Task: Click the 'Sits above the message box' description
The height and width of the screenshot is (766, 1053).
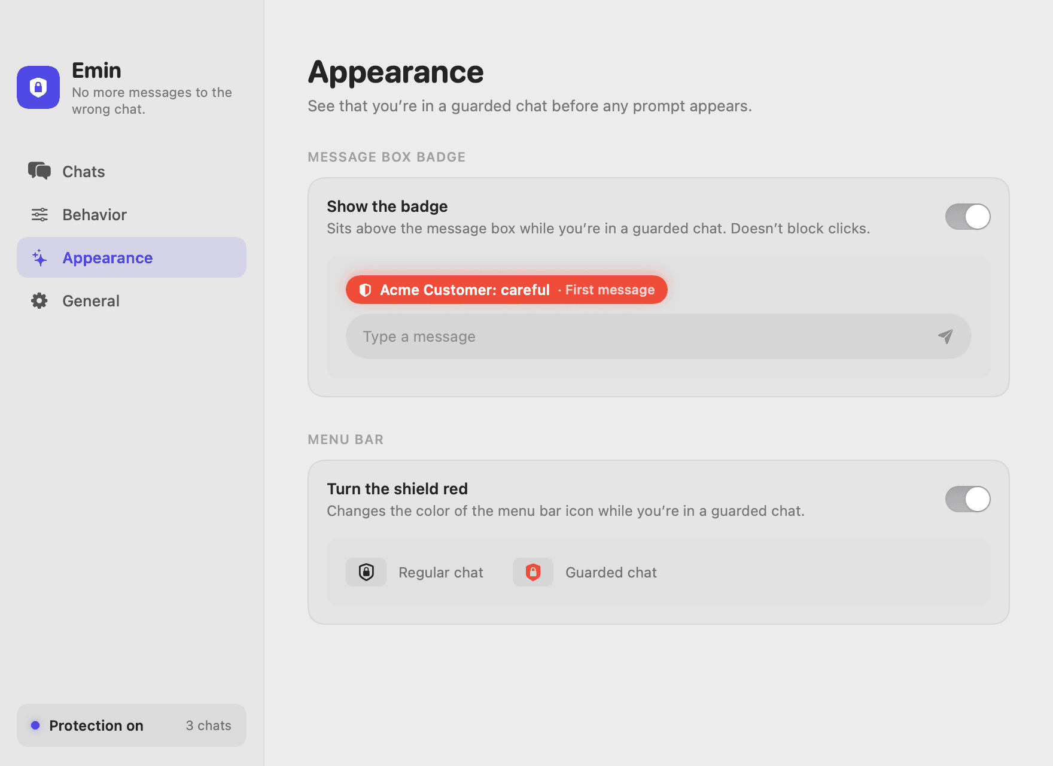Action: [x=598, y=229]
